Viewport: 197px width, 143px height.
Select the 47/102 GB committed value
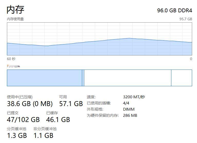[23, 120]
